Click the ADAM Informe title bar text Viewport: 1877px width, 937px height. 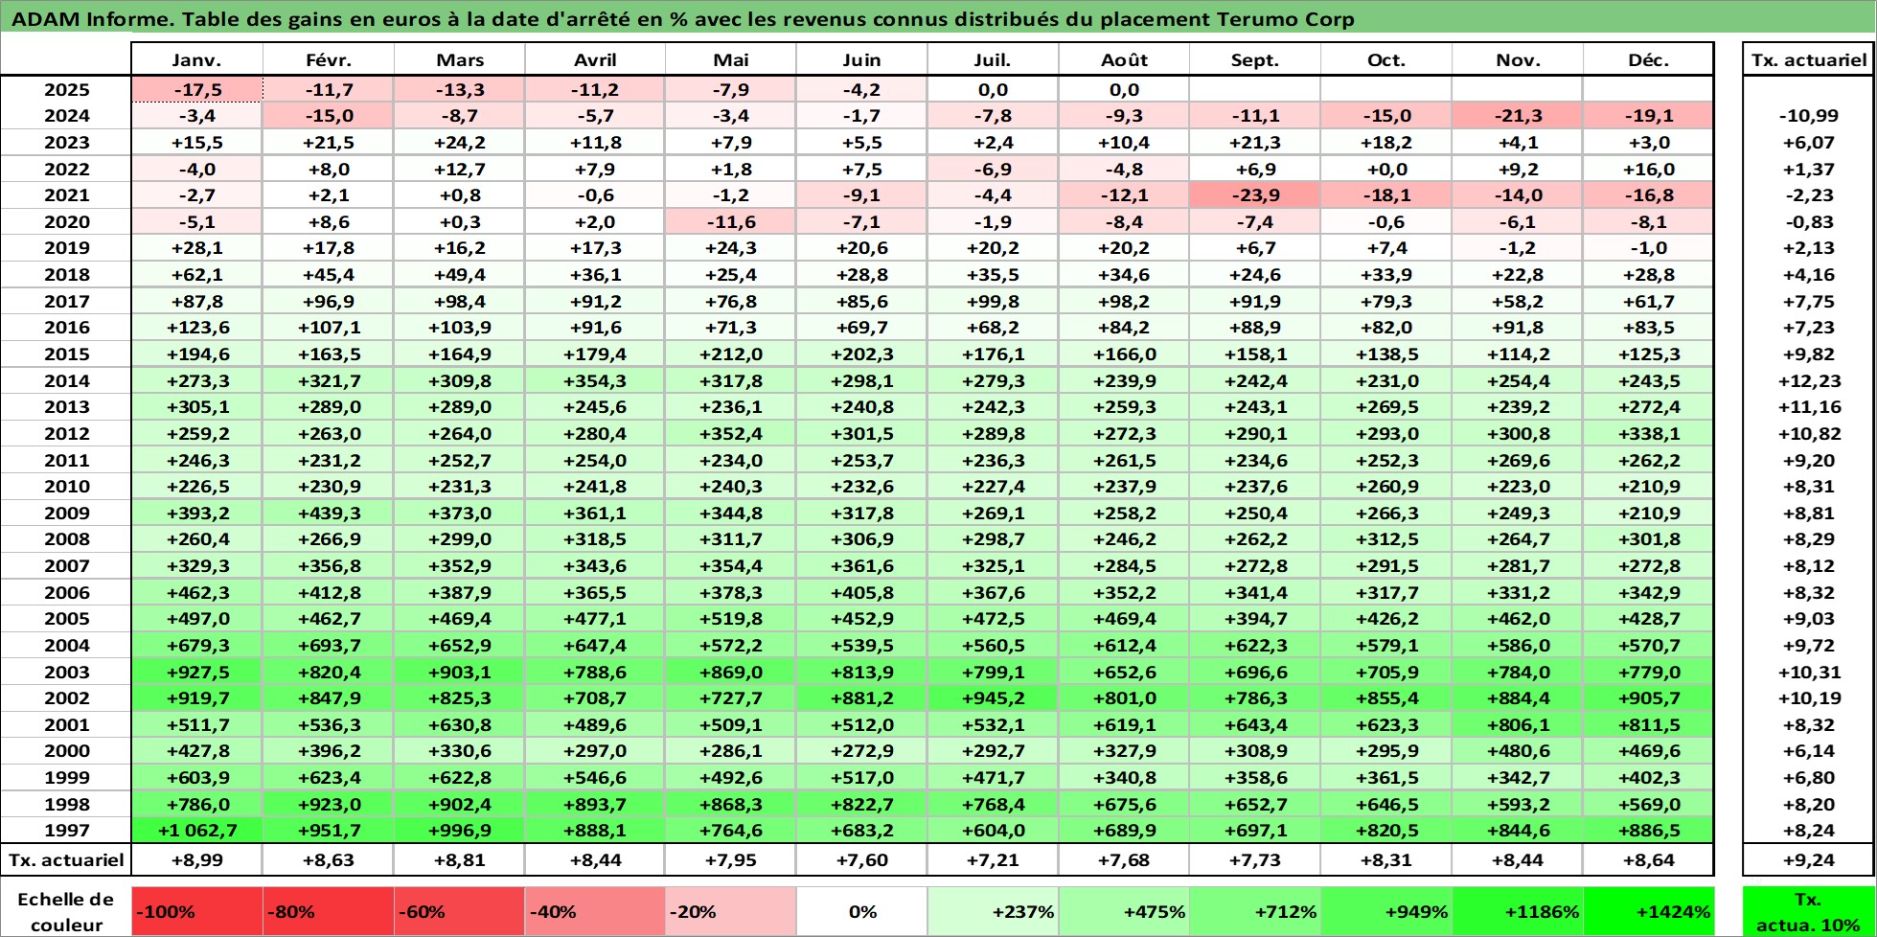click(x=683, y=19)
